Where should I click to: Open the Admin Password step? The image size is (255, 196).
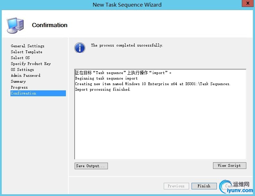click(25, 75)
